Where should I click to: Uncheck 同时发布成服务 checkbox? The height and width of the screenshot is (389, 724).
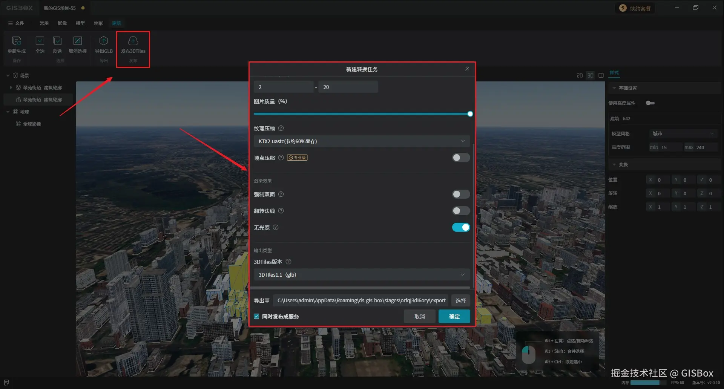[256, 317]
